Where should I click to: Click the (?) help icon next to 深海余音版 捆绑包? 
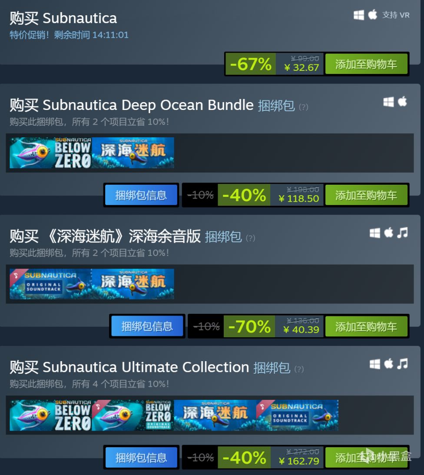(251, 238)
